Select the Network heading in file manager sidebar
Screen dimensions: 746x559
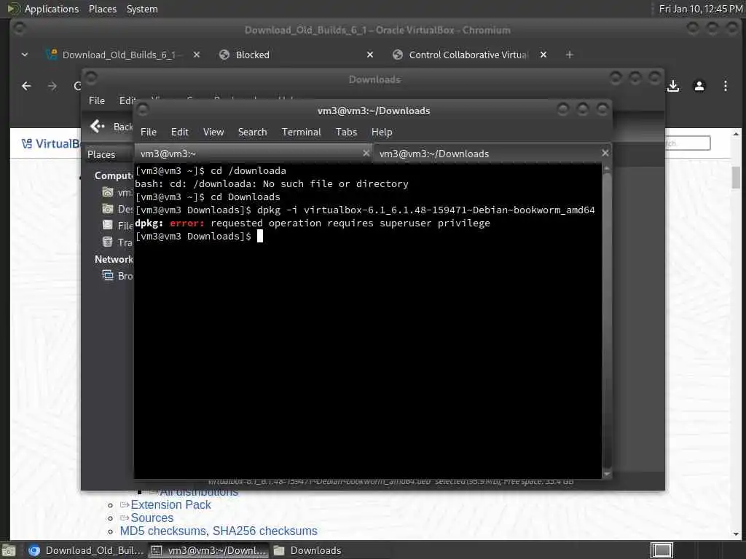pos(114,260)
